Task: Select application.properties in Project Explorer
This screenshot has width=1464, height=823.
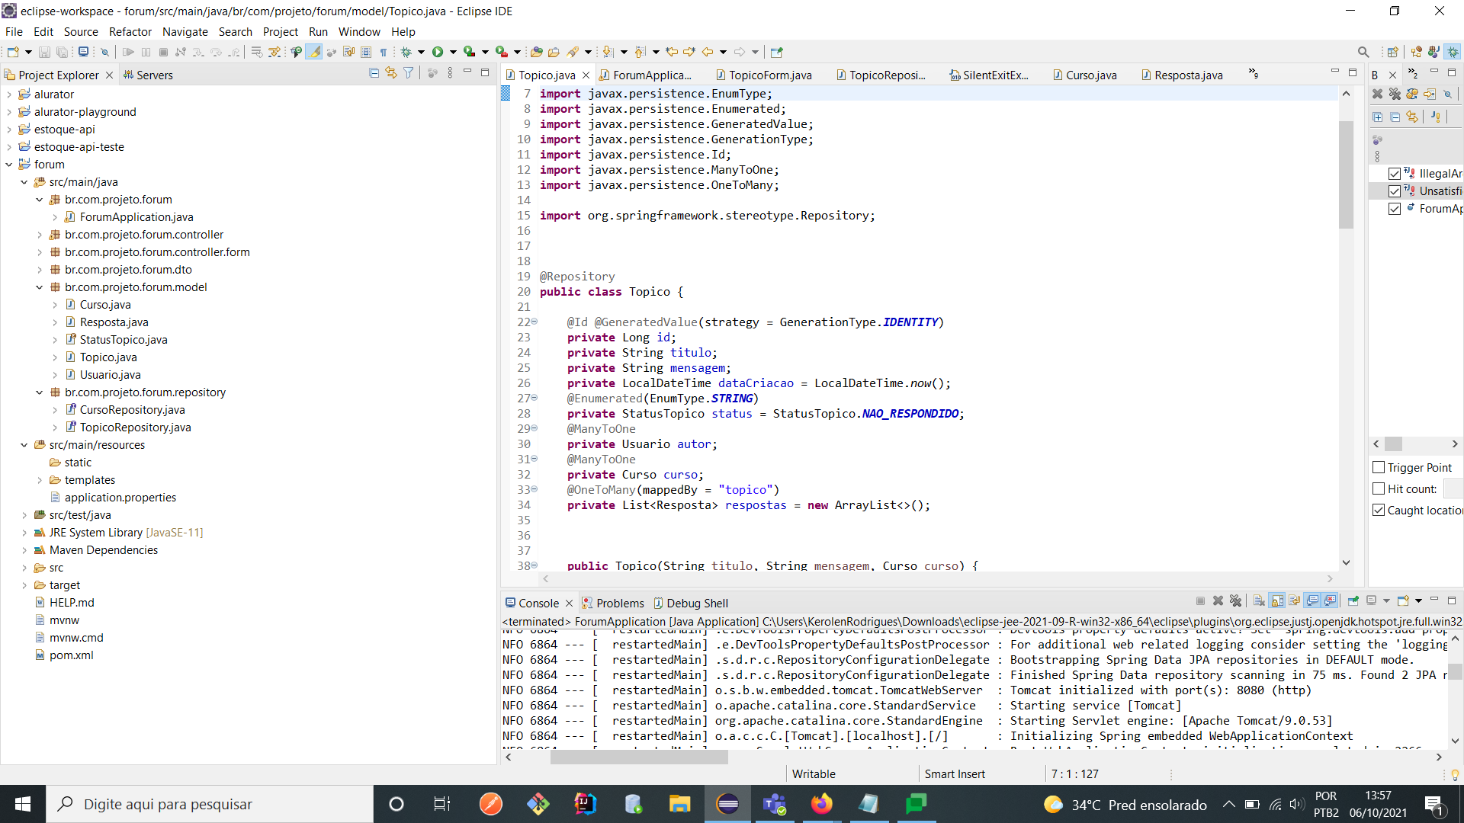Action: pyautogui.click(x=120, y=498)
